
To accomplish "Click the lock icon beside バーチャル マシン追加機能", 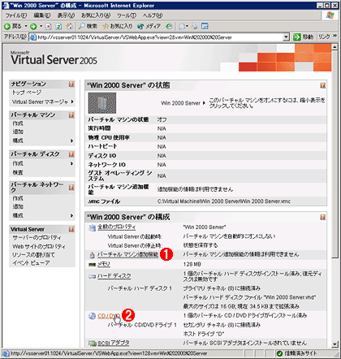I will pyautogui.click(x=92, y=255).
